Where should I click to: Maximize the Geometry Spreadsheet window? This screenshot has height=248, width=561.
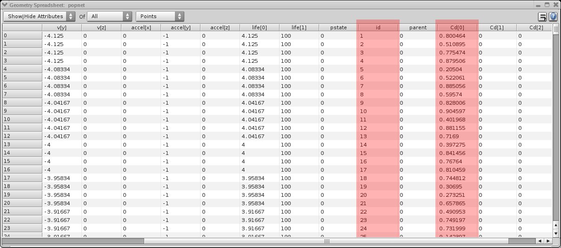pyautogui.click(x=547, y=5)
